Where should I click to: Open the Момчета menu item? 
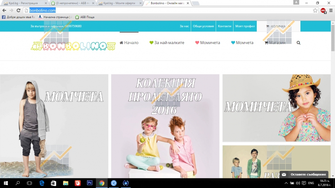coord(242,43)
